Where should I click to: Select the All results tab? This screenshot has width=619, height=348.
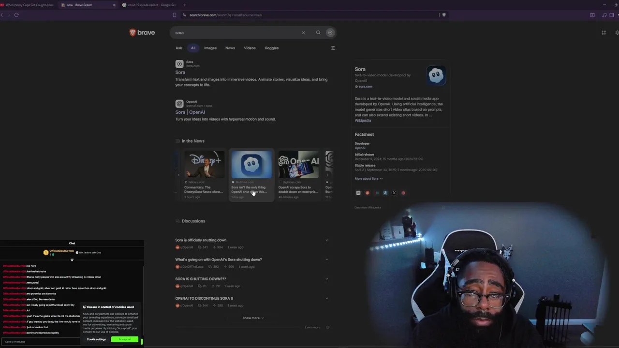tap(193, 48)
